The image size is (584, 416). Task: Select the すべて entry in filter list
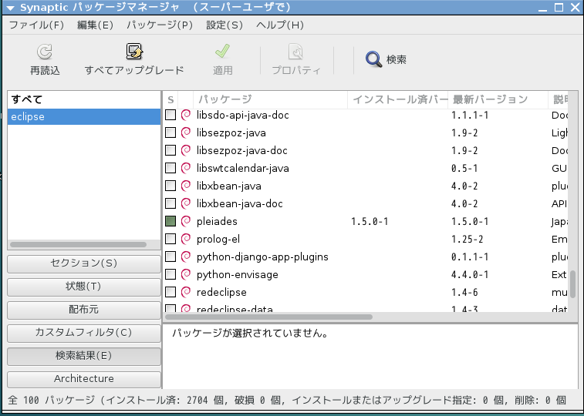click(x=84, y=99)
